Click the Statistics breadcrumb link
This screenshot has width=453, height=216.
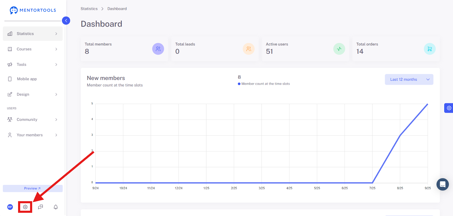pyautogui.click(x=89, y=9)
